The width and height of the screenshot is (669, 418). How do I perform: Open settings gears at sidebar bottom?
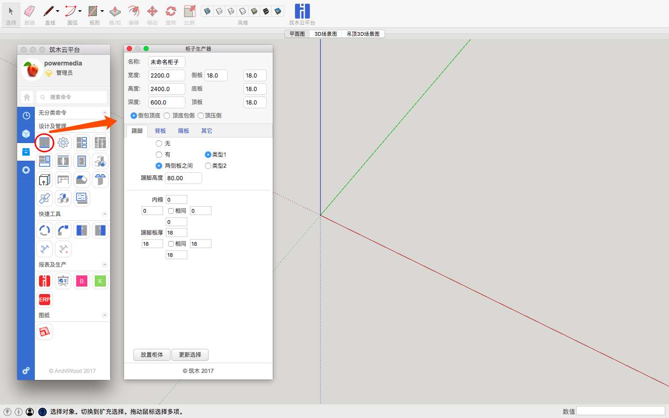tap(26, 371)
